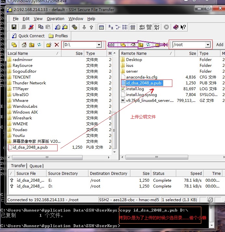
Task: Click the Save floppy disk toolbar icon
Action: 14,27
